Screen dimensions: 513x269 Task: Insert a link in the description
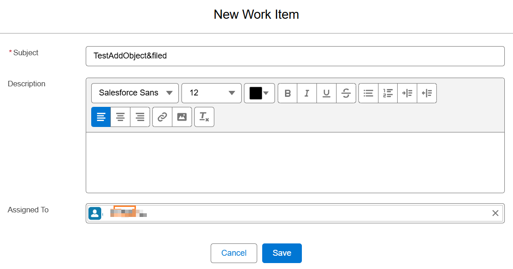click(x=162, y=117)
